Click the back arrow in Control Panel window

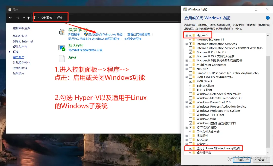(x=11, y=18)
